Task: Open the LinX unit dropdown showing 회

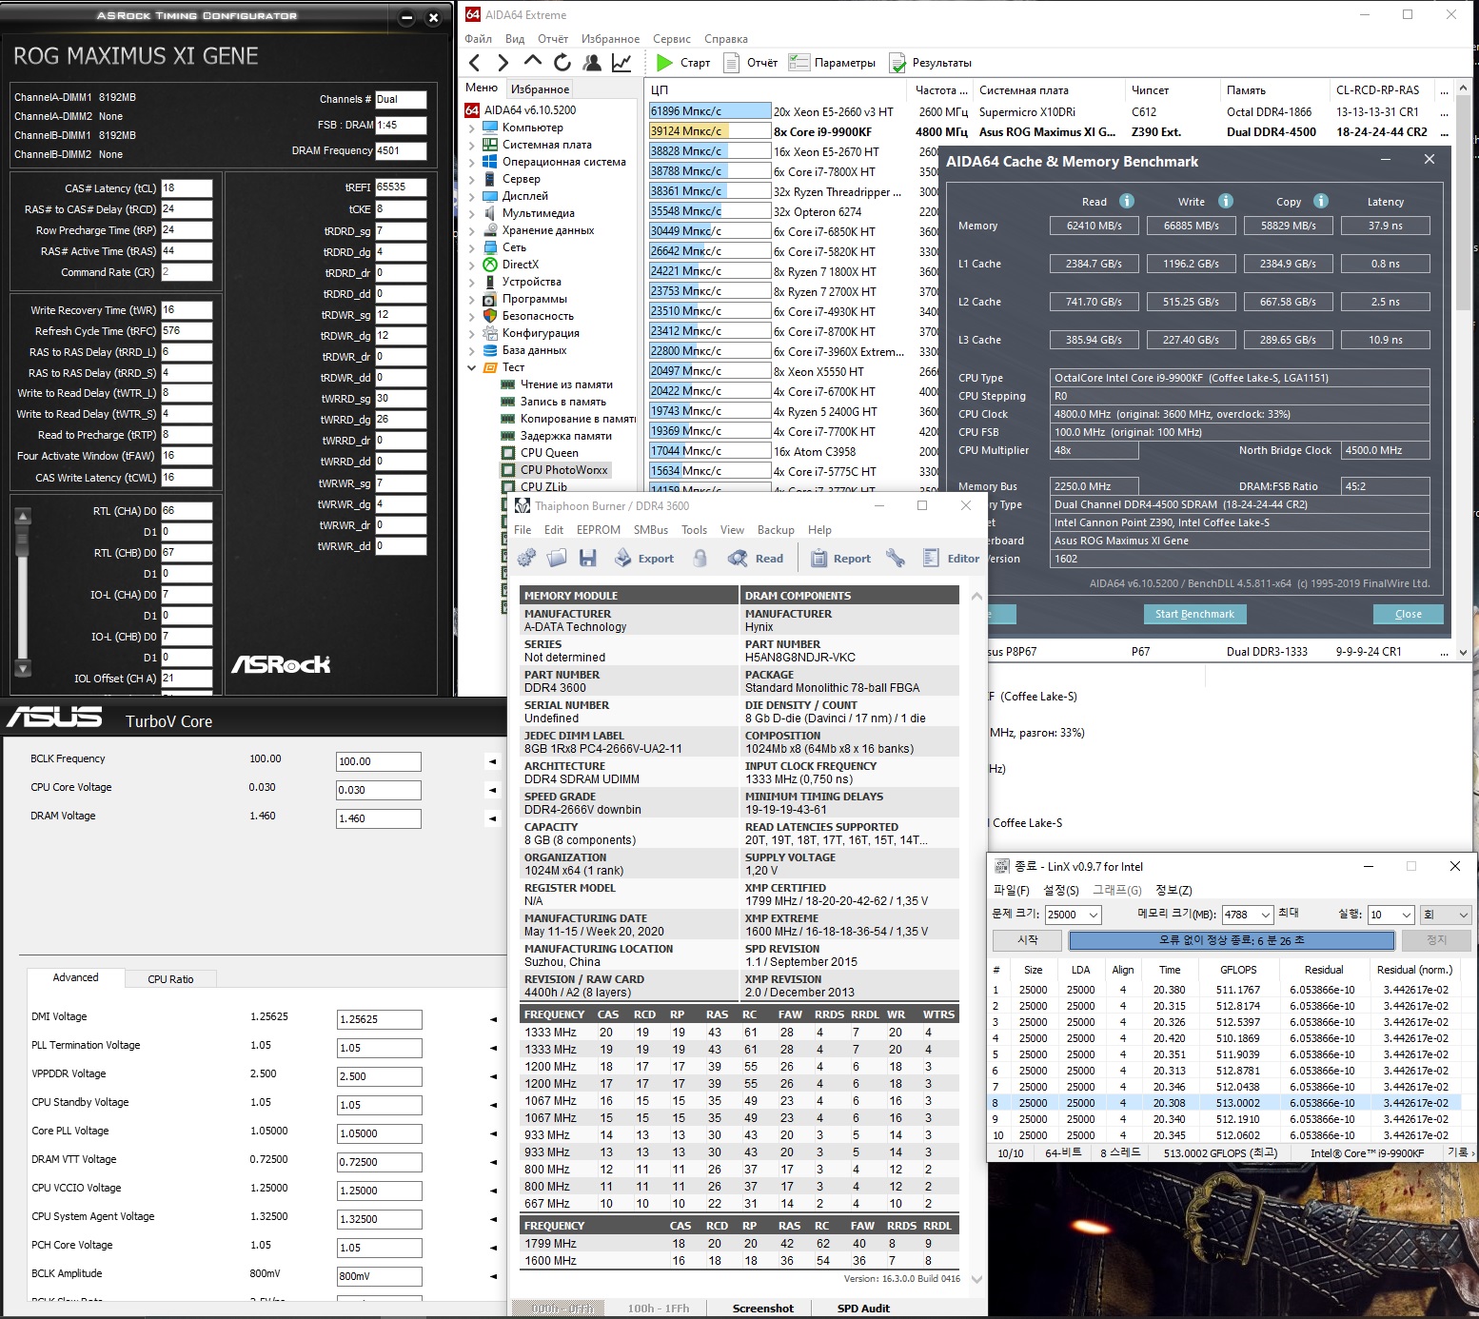Action: (1446, 915)
